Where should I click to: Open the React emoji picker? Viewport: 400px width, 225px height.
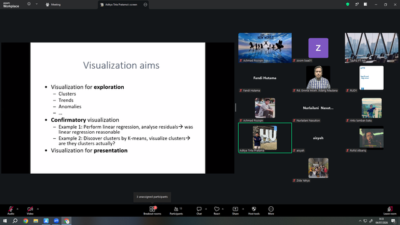click(217, 211)
